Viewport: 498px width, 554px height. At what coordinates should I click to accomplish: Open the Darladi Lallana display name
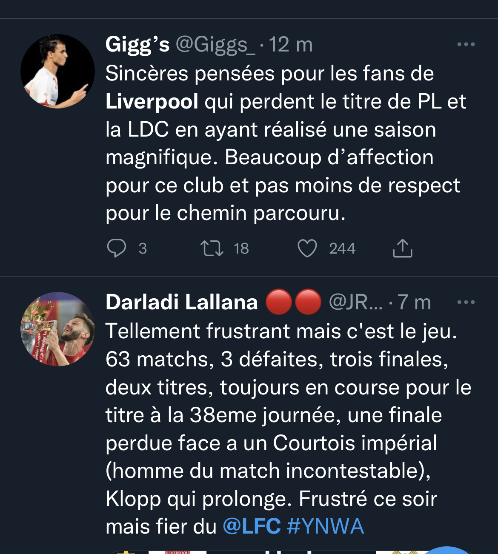pos(182,303)
